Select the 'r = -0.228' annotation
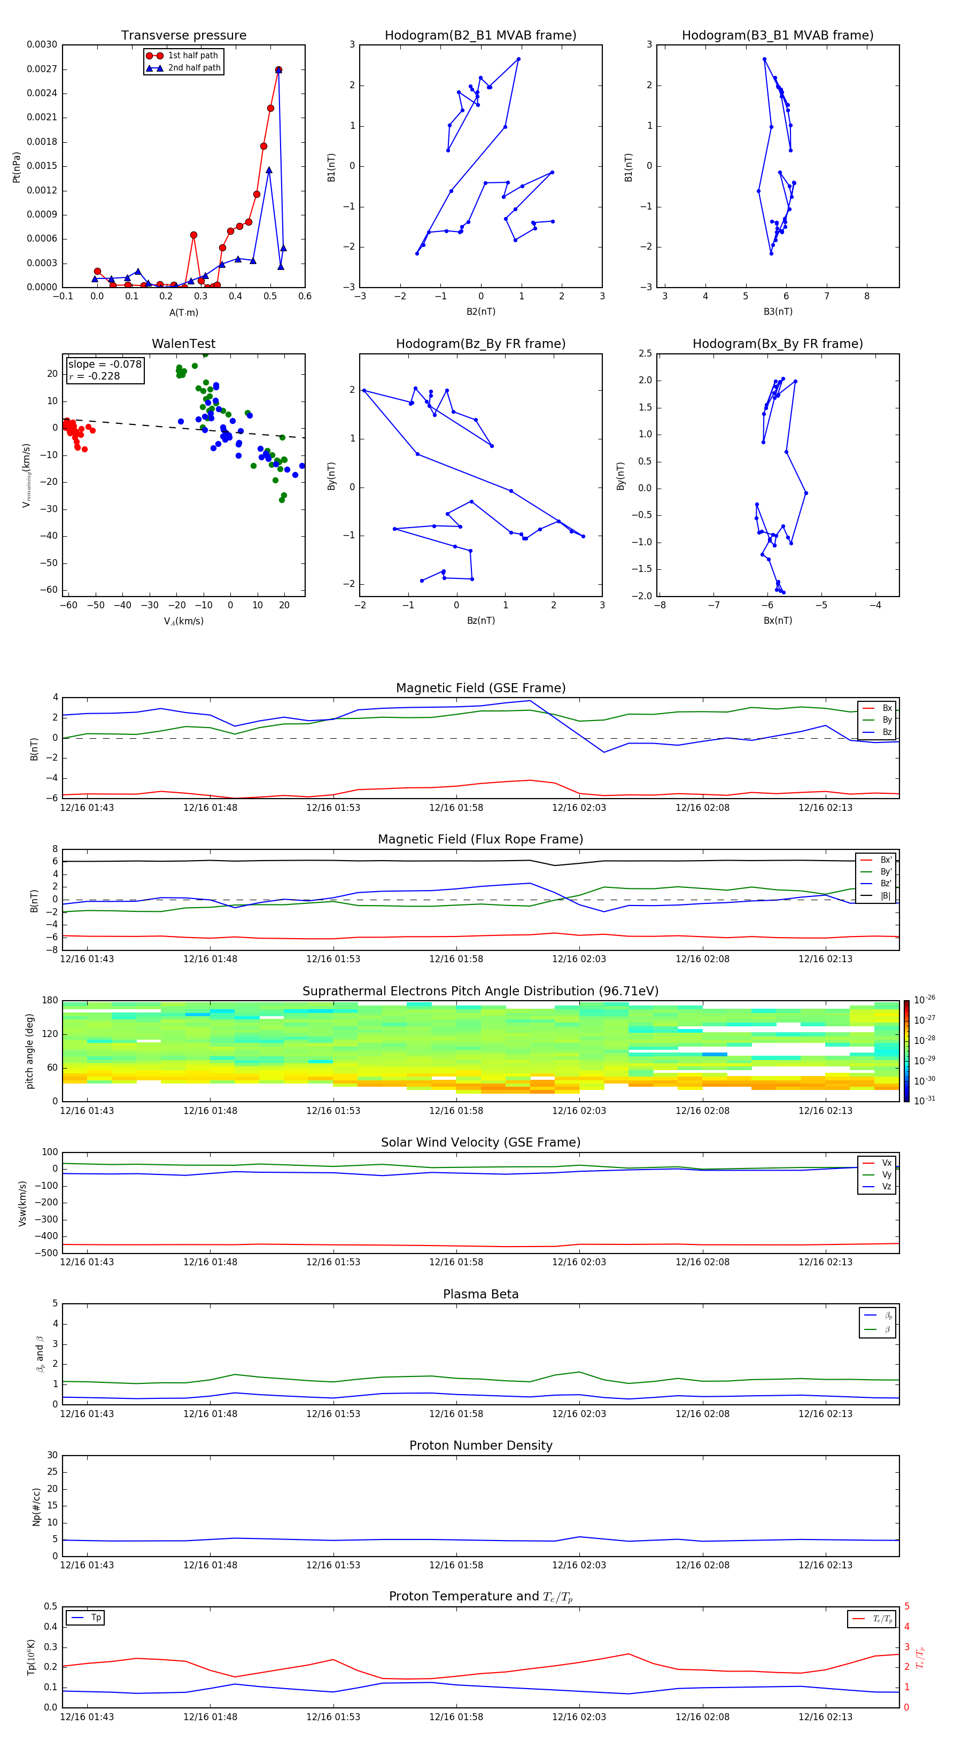This screenshot has height=1764, width=962. [95, 376]
